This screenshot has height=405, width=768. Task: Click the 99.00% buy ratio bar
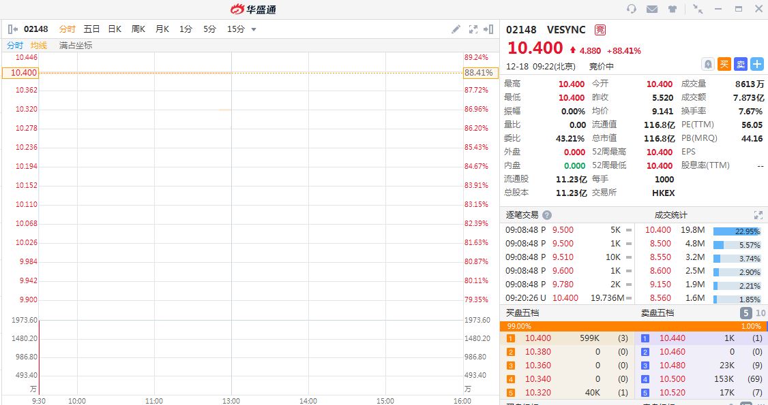click(x=632, y=326)
